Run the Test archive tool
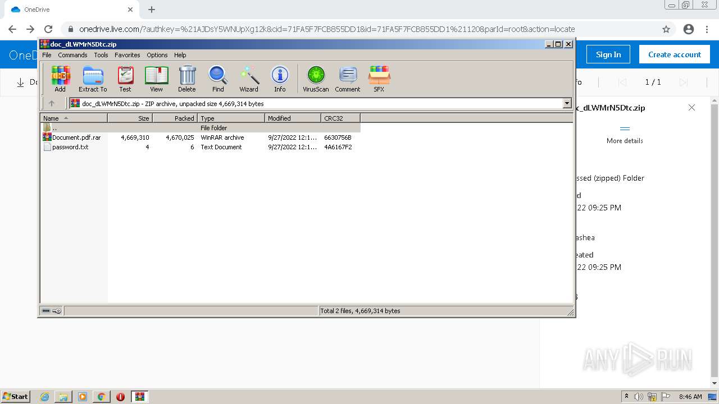The image size is (719, 404). tap(125, 79)
